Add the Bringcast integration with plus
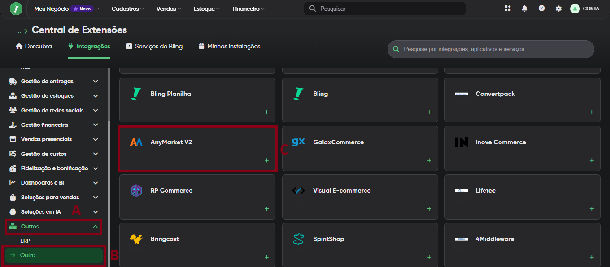The width and height of the screenshot is (610, 267). 267,257
